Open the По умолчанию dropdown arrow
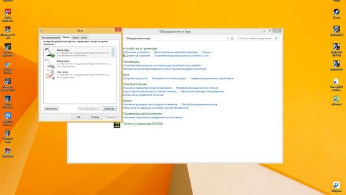The image size is (346, 195). tap(98, 108)
